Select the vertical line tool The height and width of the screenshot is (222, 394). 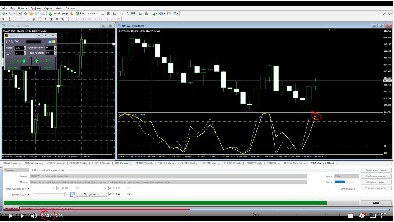pos(17,19)
